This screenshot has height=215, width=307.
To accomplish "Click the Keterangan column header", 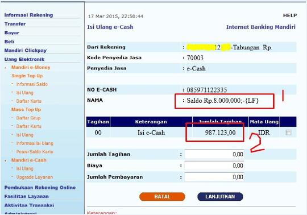I will click(x=151, y=122).
